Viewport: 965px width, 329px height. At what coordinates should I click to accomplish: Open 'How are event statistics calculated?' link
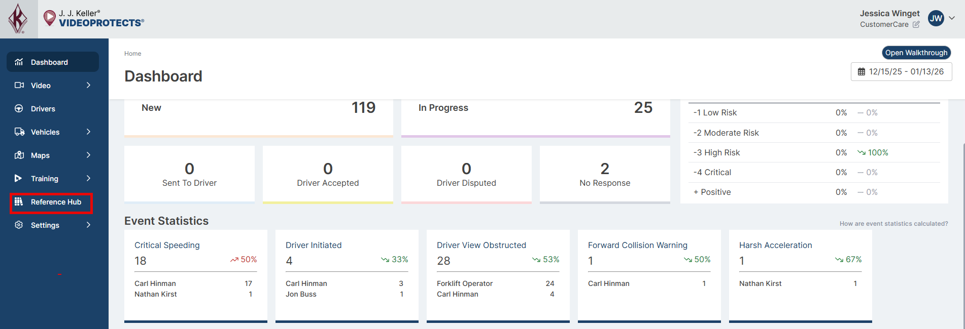893,224
